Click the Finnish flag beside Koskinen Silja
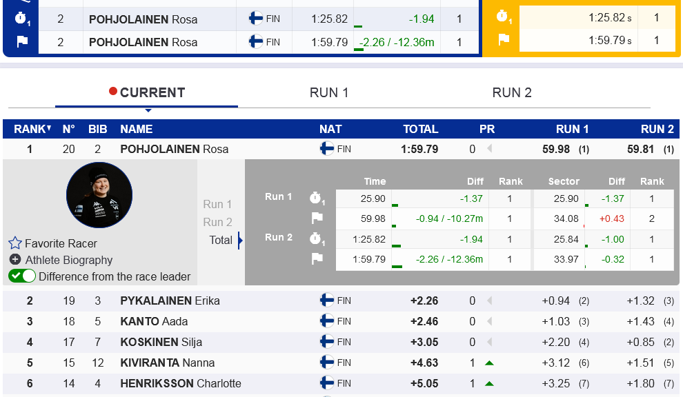This screenshot has width=683, height=397. click(327, 342)
